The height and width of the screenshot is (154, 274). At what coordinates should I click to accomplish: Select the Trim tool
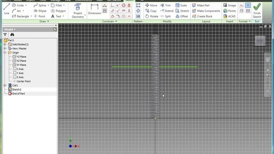click(x=166, y=6)
